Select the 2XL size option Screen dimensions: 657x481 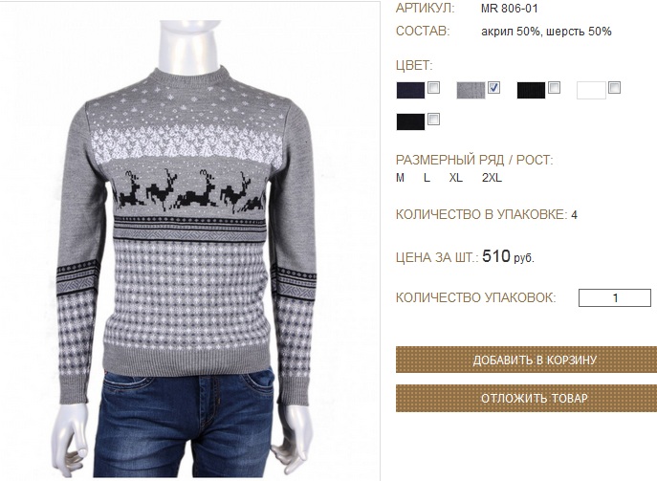(x=492, y=178)
